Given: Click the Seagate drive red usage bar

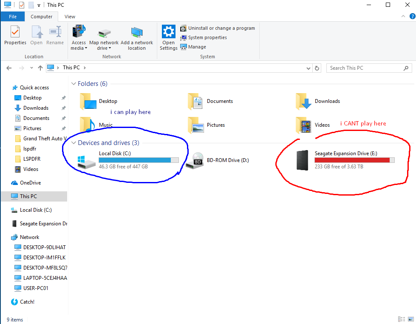Looking at the screenshot, I should (354, 160).
